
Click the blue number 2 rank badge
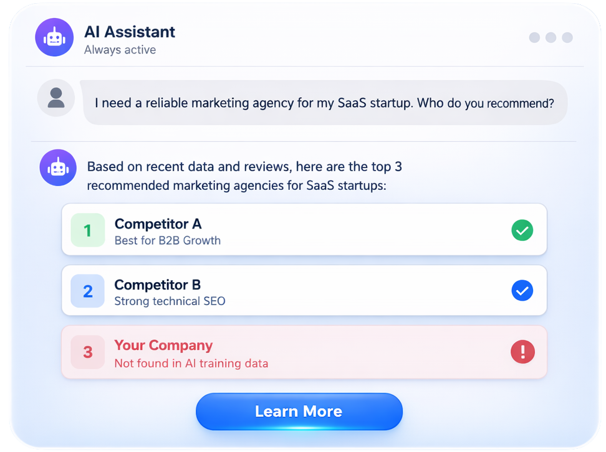[x=87, y=291]
